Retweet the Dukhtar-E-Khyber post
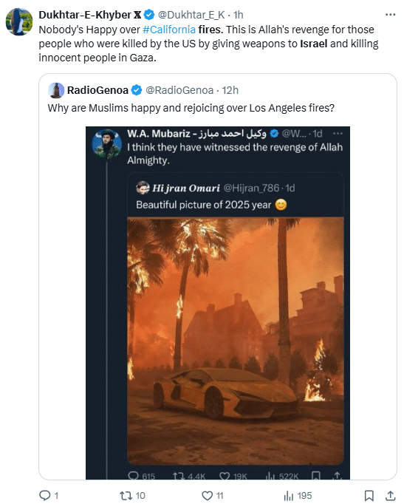 tap(125, 495)
